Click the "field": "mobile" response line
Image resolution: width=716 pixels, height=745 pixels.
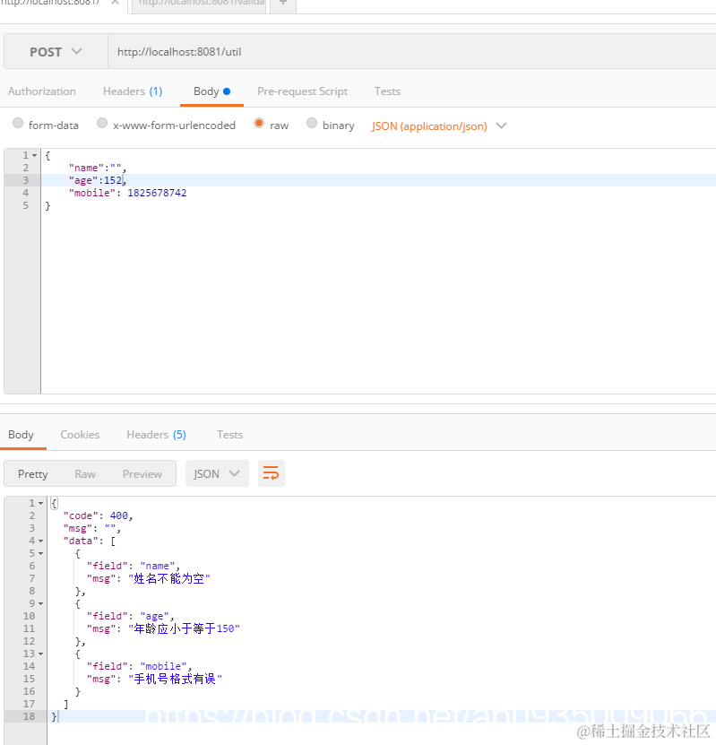[x=139, y=666]
